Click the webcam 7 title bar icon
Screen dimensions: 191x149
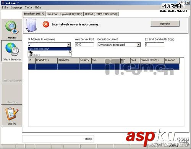coord(3,3)
